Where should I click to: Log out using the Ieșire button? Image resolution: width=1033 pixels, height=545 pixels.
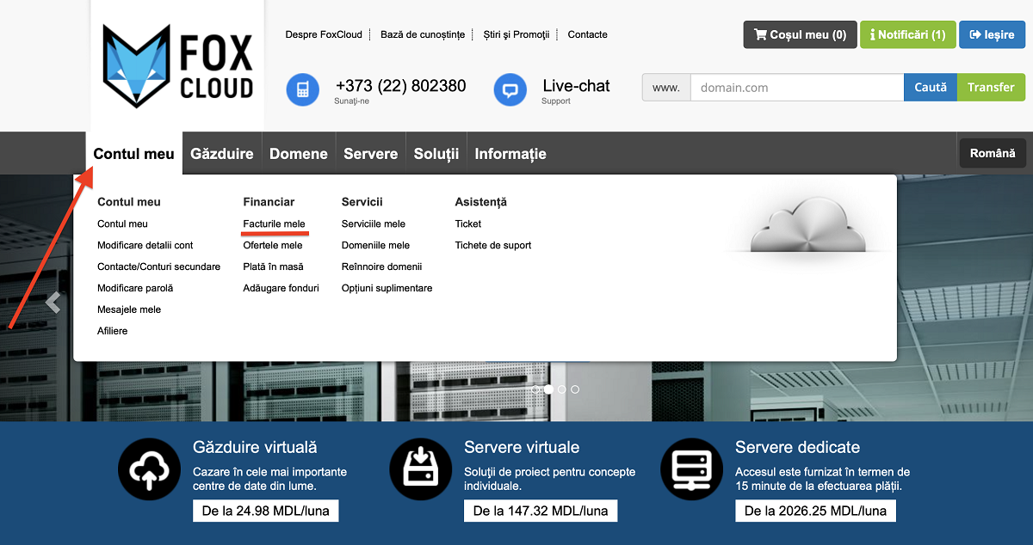point(992,35)
